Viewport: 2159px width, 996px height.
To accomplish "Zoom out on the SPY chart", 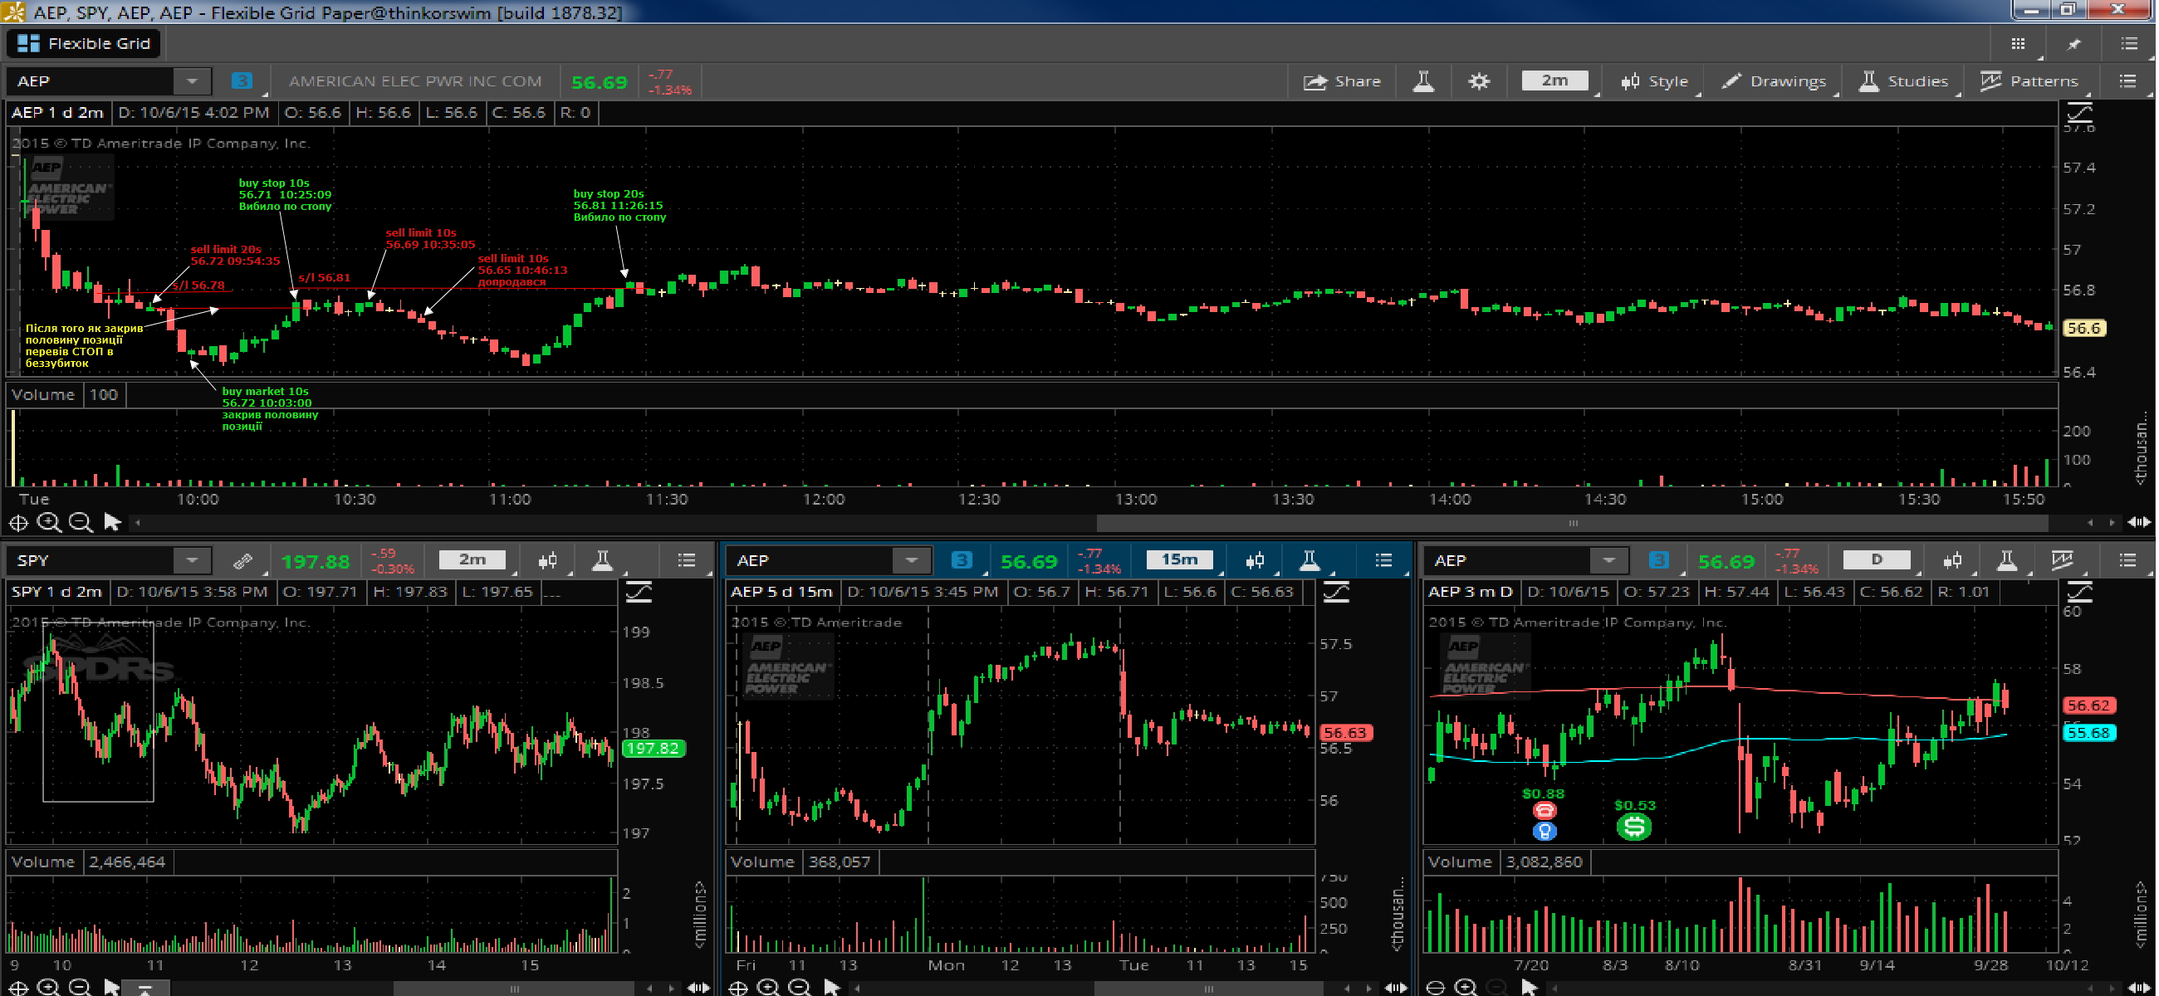I will (81, 987).
